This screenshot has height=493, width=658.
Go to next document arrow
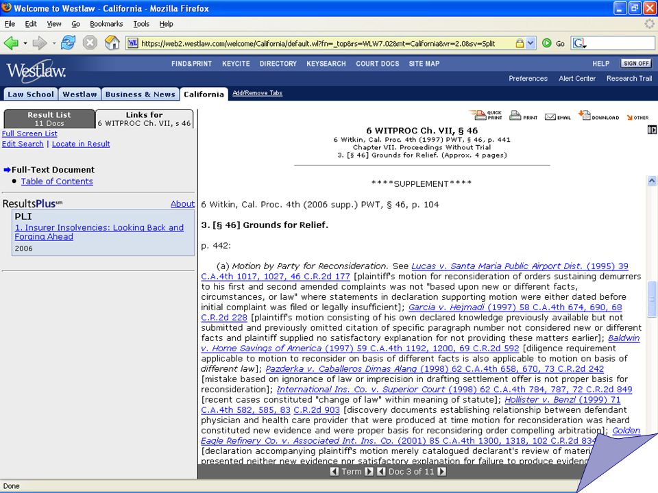(x=441, y=472)
